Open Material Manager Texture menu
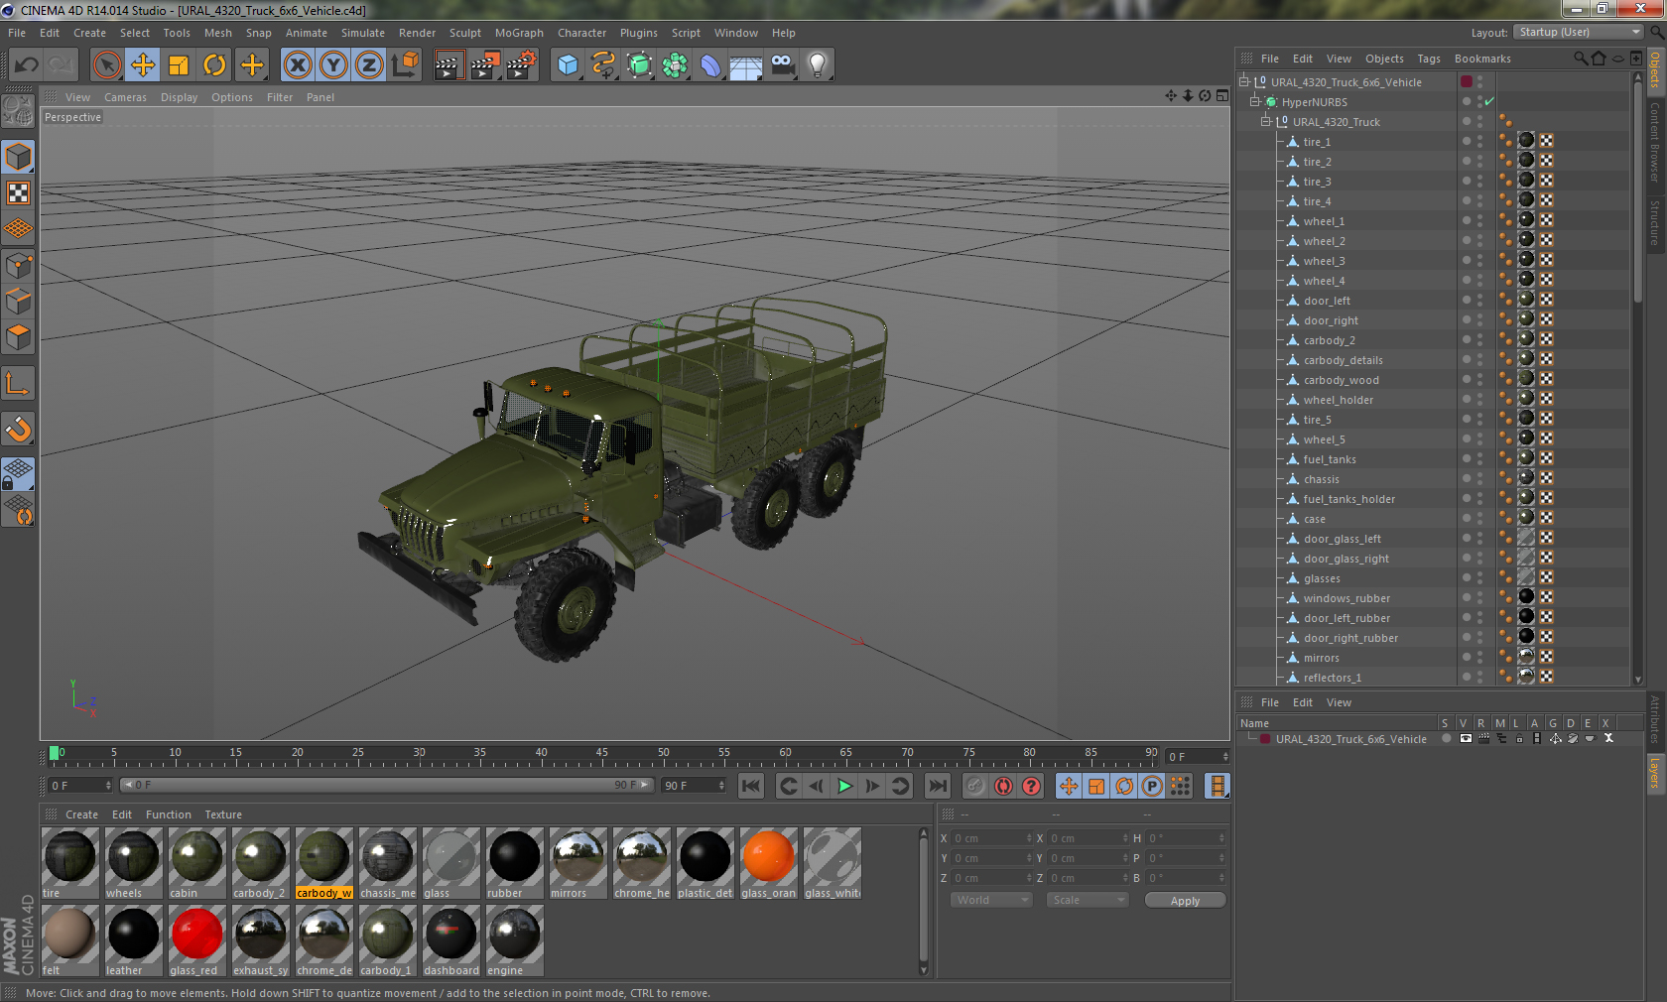Image resolution: width=1667 pixels, height=1002 pixels. [223, 814]
